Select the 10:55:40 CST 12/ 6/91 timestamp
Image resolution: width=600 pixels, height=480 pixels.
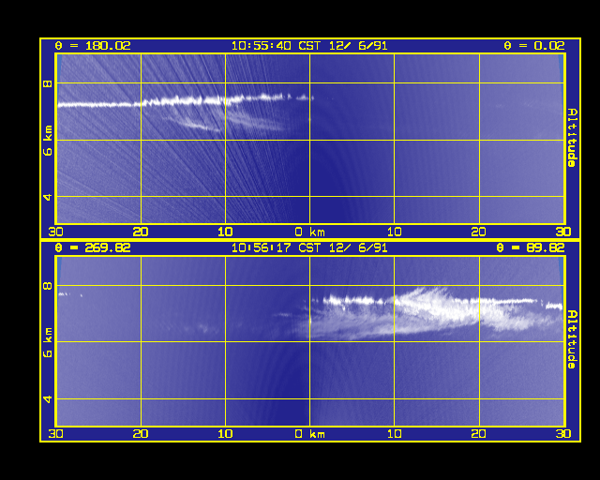[309, 46]
